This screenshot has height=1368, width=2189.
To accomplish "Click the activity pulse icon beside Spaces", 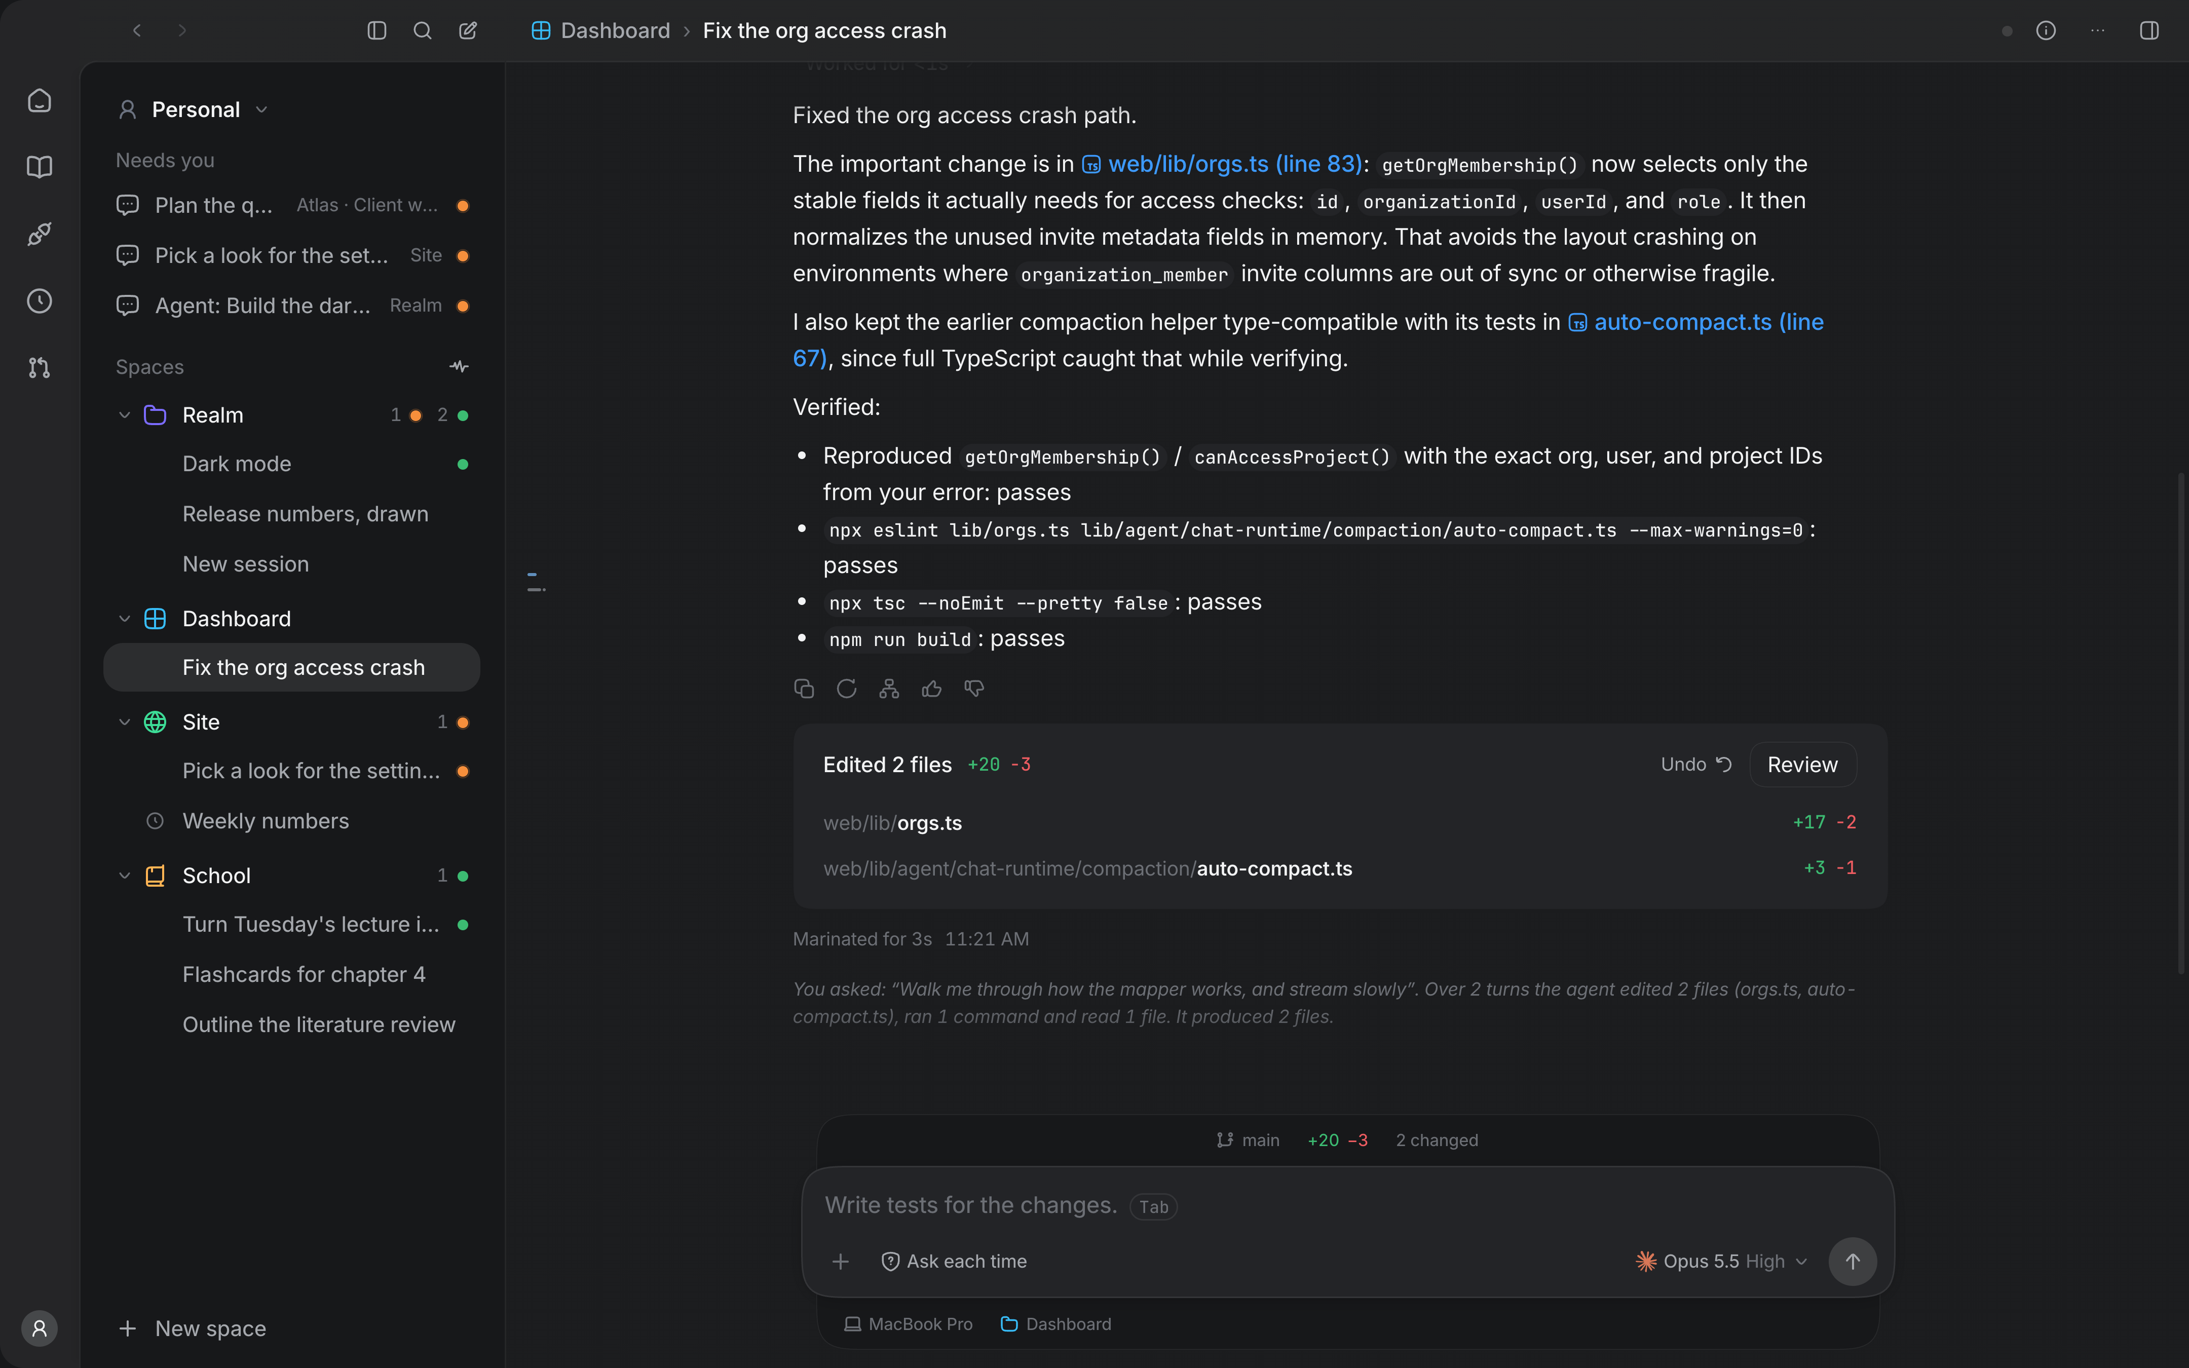I will click(x=460, y=366).
